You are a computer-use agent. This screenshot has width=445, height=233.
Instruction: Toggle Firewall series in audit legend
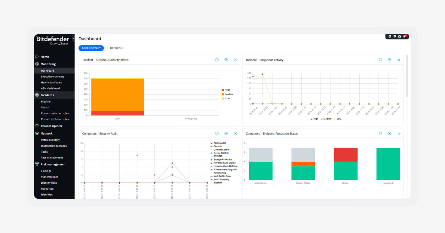[216, 146]
